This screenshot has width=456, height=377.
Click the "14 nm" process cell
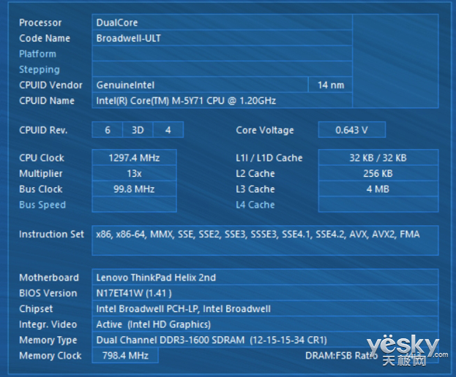coord(330,85)
